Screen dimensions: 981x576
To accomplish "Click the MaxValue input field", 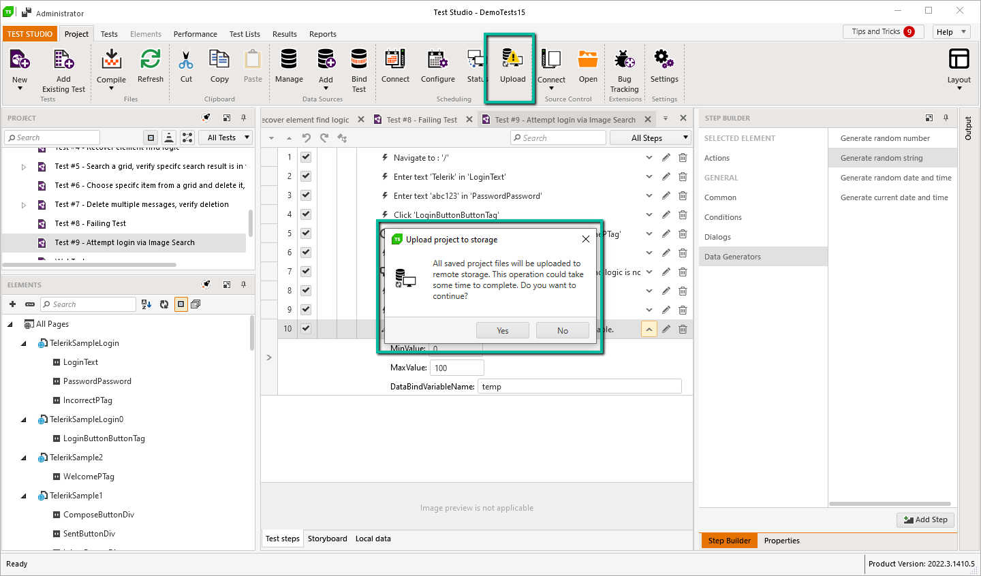I will (456, 368).
